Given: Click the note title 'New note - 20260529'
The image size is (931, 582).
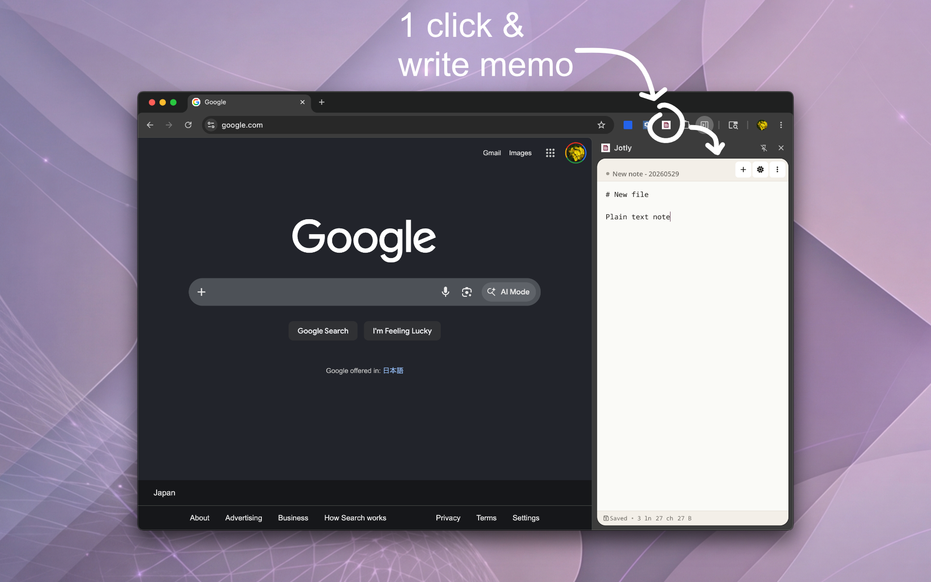Looking at the screenshot, I should pyautogui.click(x=645, y=174).
